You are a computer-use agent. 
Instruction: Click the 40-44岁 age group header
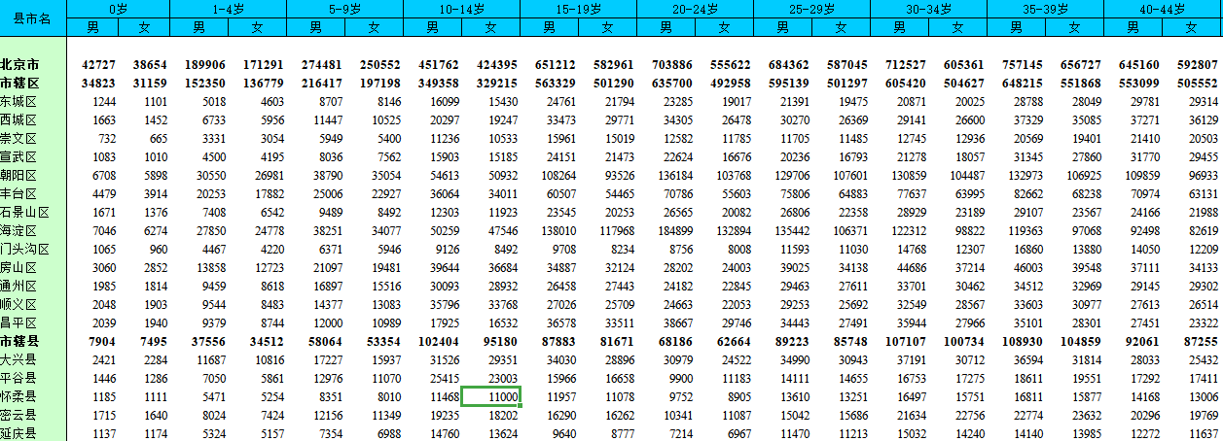pos(1162,9)
